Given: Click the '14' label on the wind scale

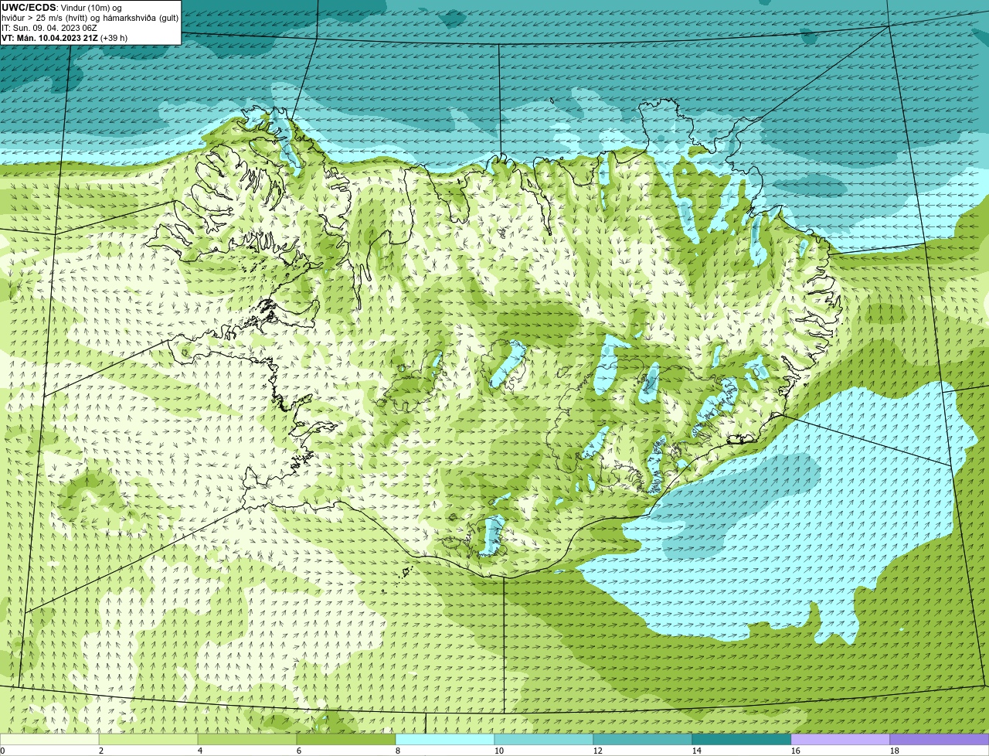Looking at the screenshot, I should coord(697,751).
